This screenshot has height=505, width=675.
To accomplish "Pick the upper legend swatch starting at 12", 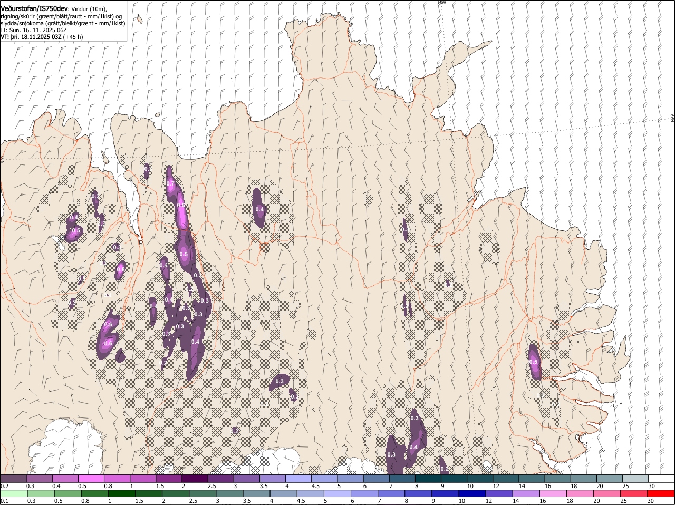I will click(x=506, y=478).
